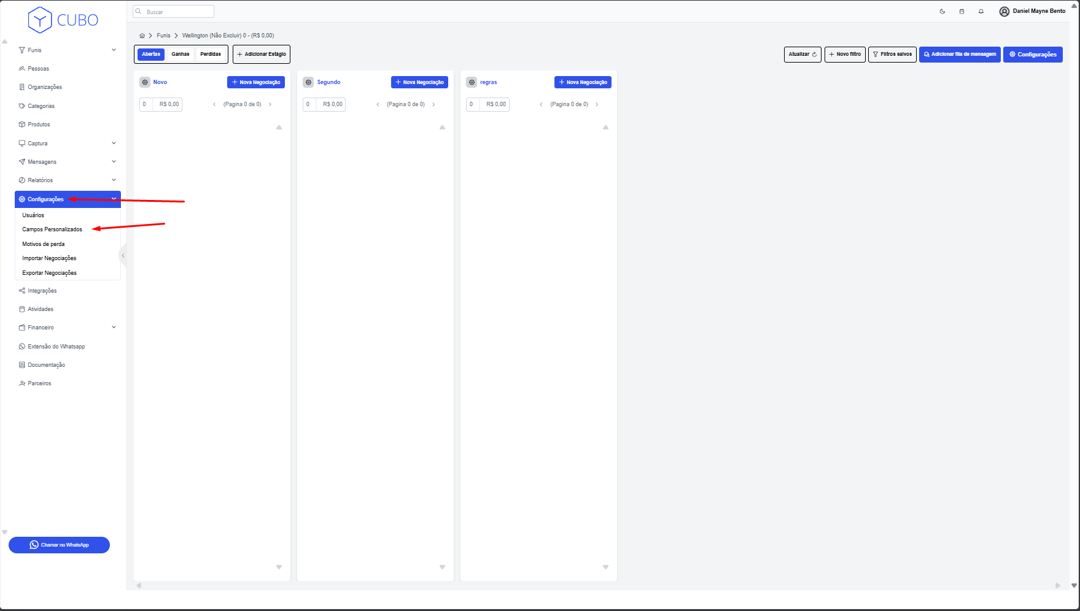This screenshot has width=1080, height=611.
Task: Click Adicionar Estágio button
Action: (262, 54)
